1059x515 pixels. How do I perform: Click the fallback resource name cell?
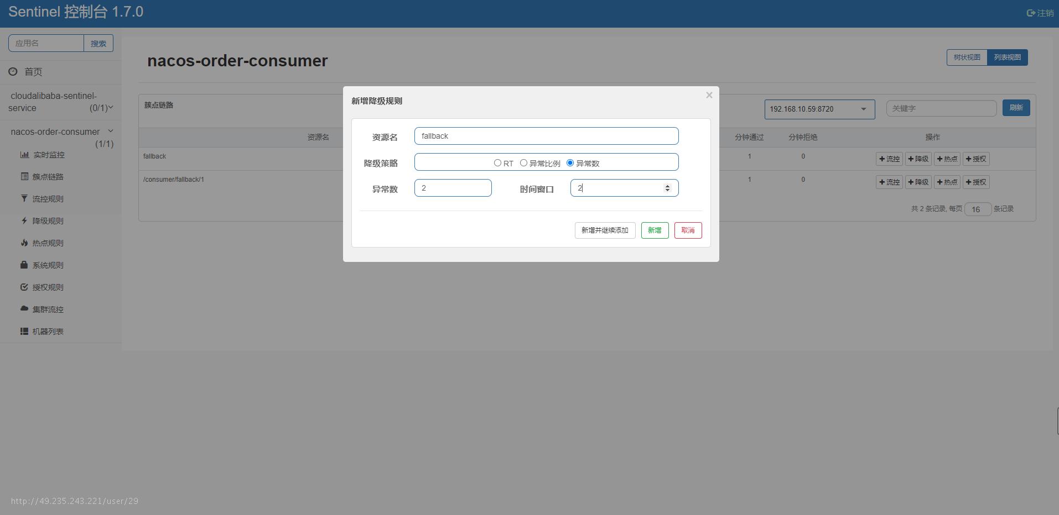(154, 156)
